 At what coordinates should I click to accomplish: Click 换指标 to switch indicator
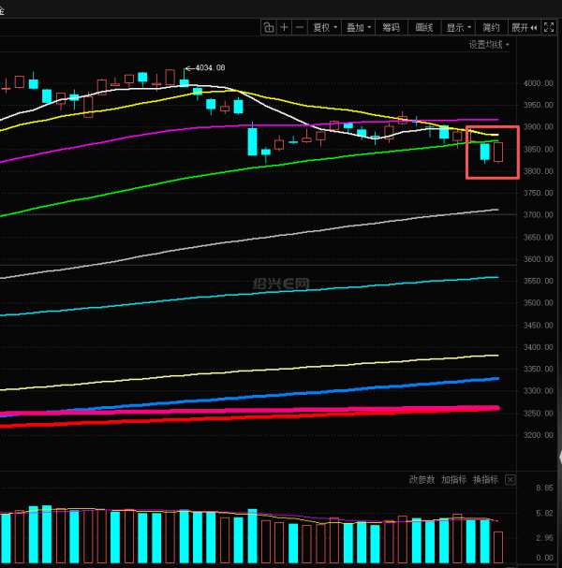pos(484,479)
